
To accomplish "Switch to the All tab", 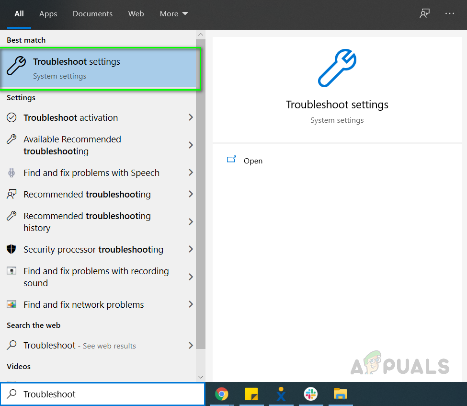I will tap(19, 14).
